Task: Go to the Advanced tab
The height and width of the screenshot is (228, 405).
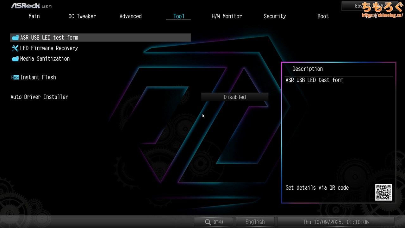Action: (130, 16)
